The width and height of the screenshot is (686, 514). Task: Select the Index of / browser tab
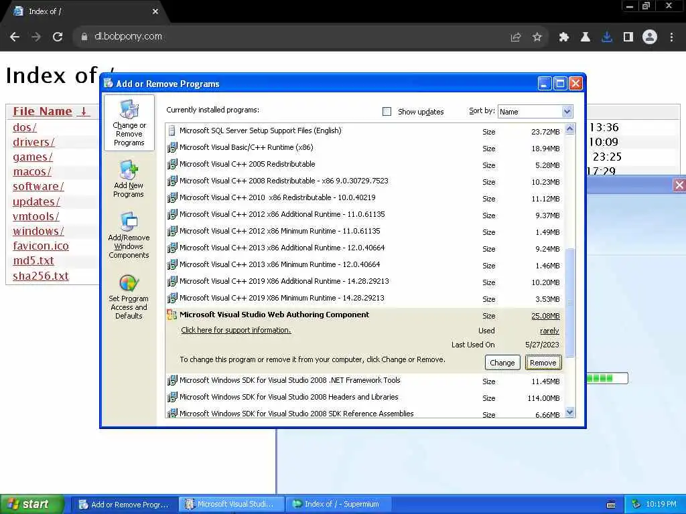[x=83, y=12]
